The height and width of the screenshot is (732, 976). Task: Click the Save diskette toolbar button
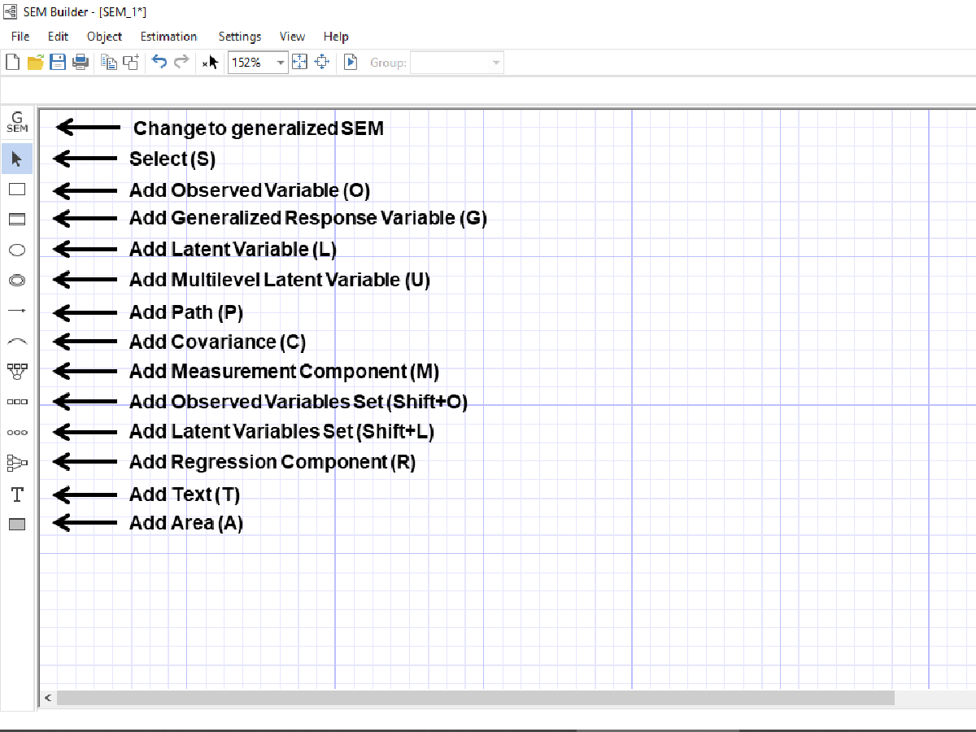tap(57, 62)
